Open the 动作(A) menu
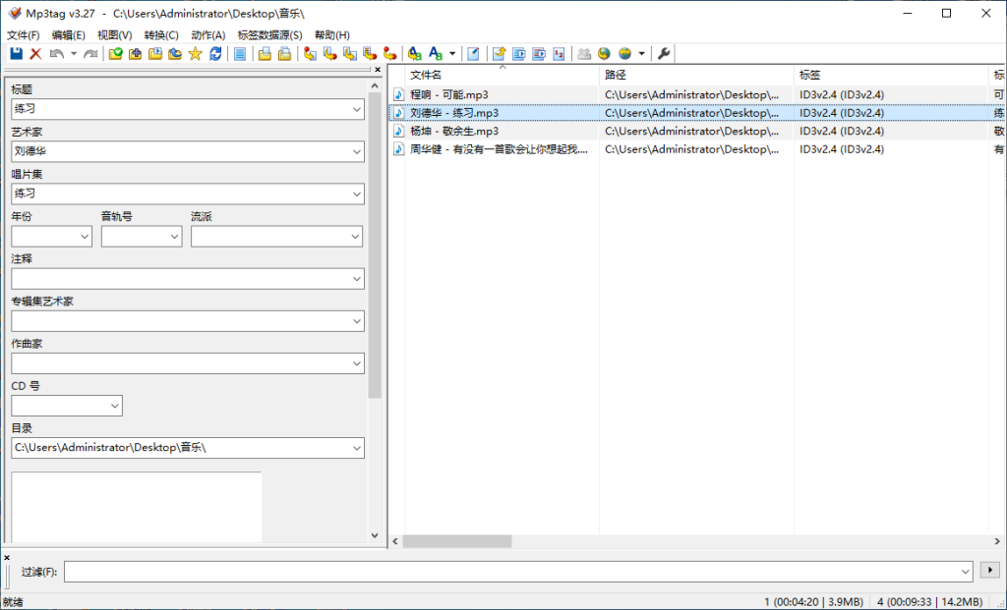1007x610 pixels. point(208,35)
